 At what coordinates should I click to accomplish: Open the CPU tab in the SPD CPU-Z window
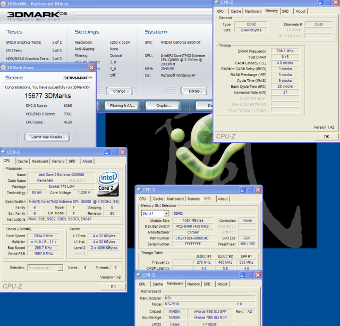(x=142, y=199)
